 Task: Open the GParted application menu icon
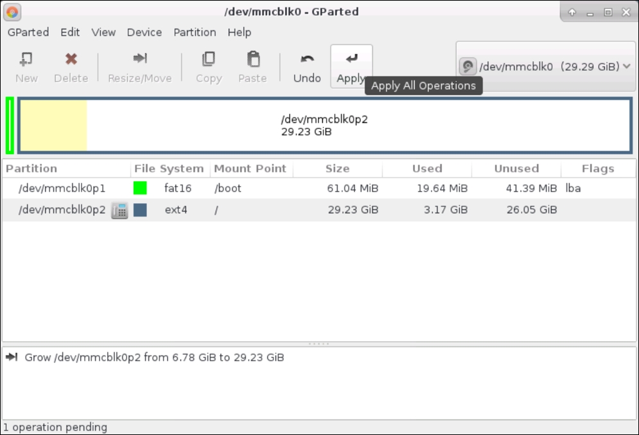[x=11, y=12]
